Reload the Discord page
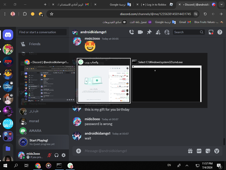 (205, 14)
